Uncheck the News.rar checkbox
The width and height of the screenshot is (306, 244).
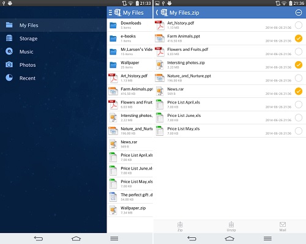click(x=299, y=91)
